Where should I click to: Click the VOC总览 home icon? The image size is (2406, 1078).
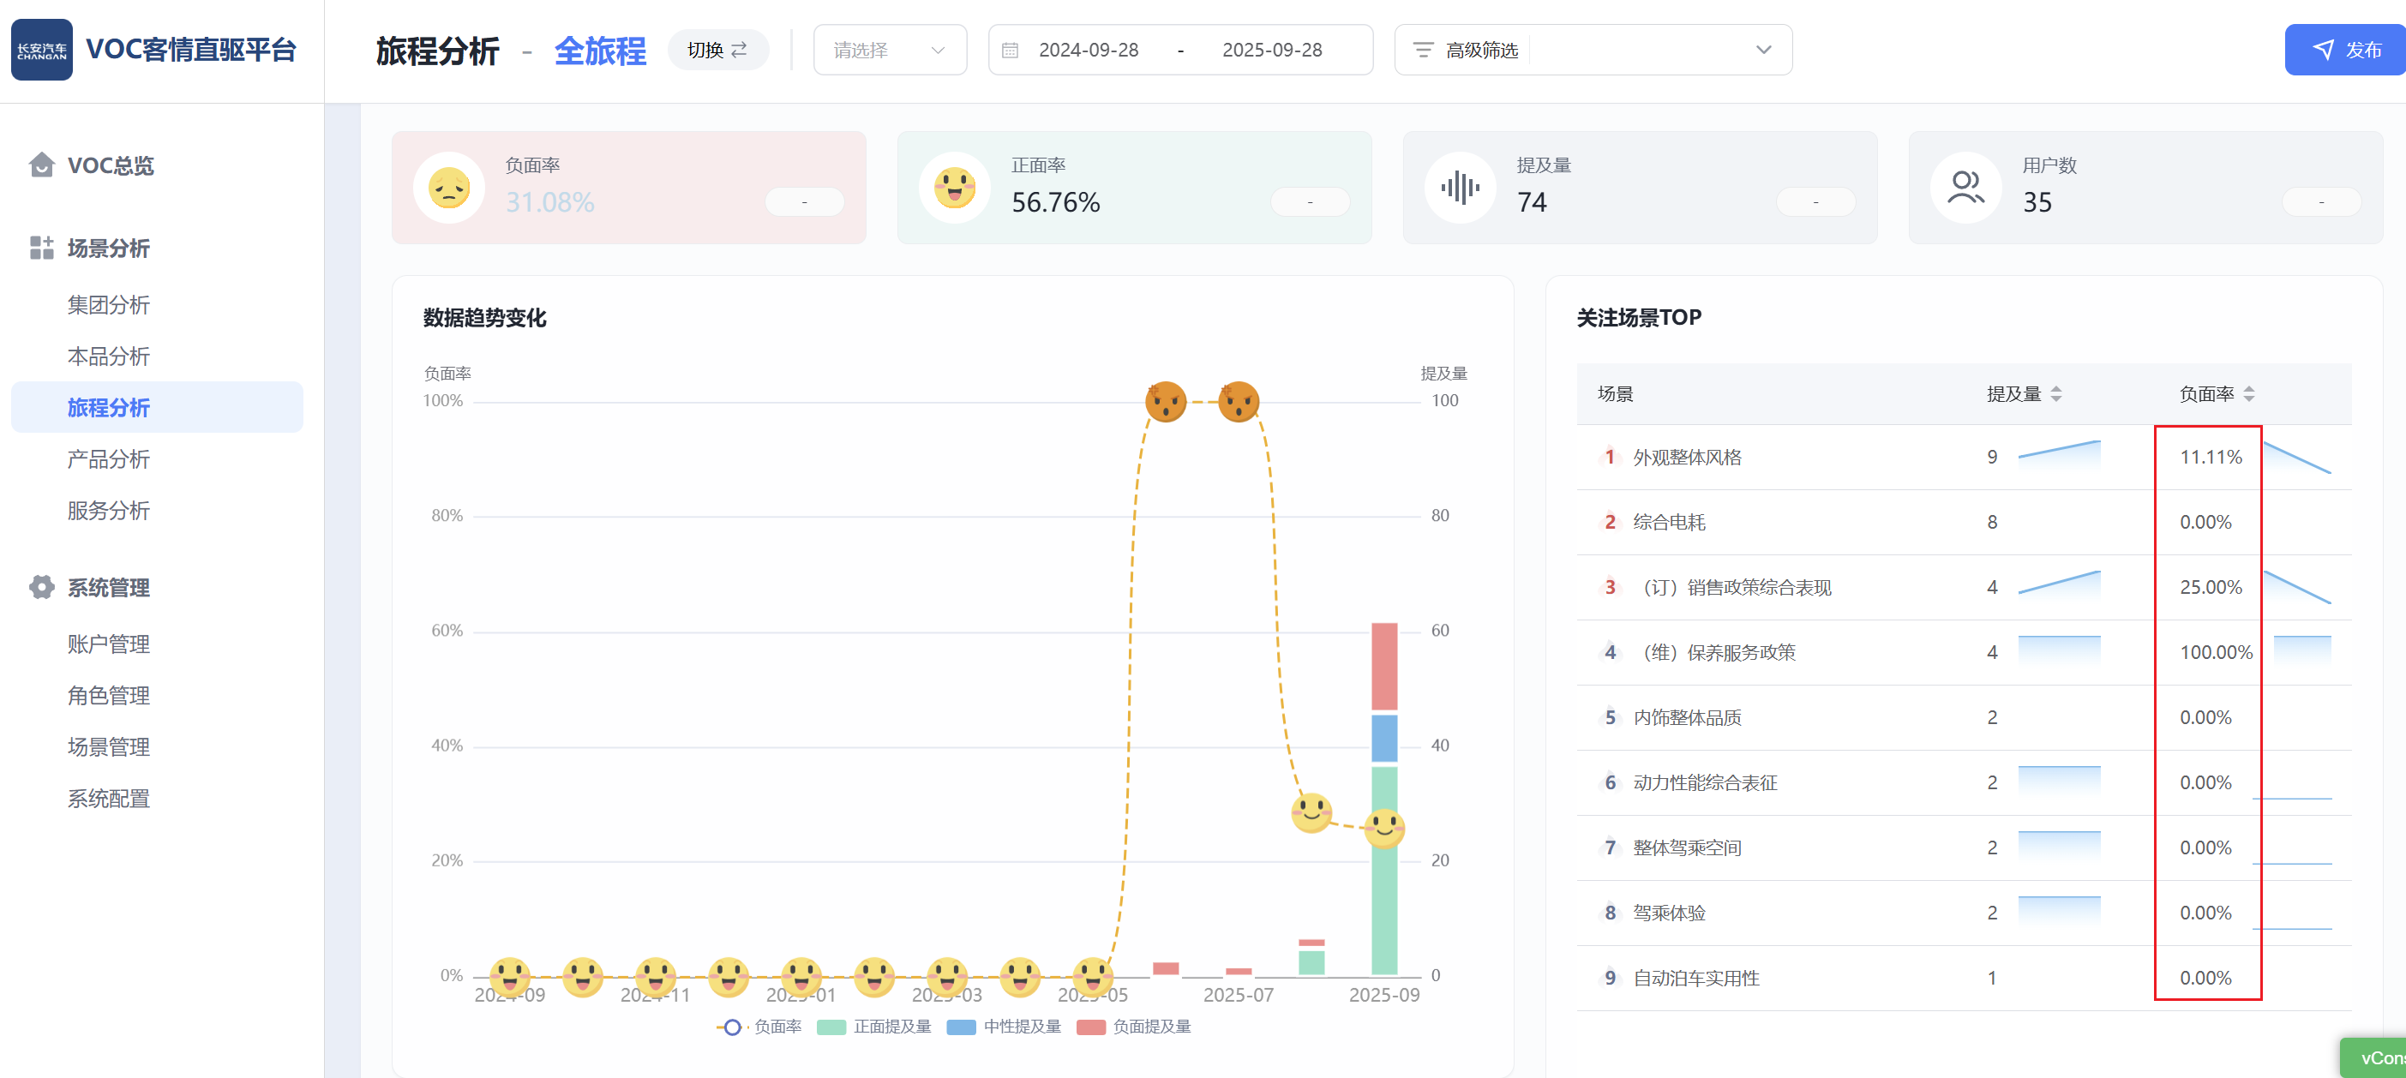tap(41, 165)
